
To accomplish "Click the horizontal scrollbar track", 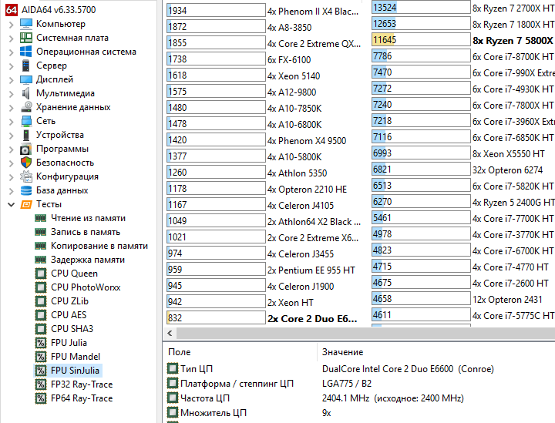I will (x=365, y=333).
